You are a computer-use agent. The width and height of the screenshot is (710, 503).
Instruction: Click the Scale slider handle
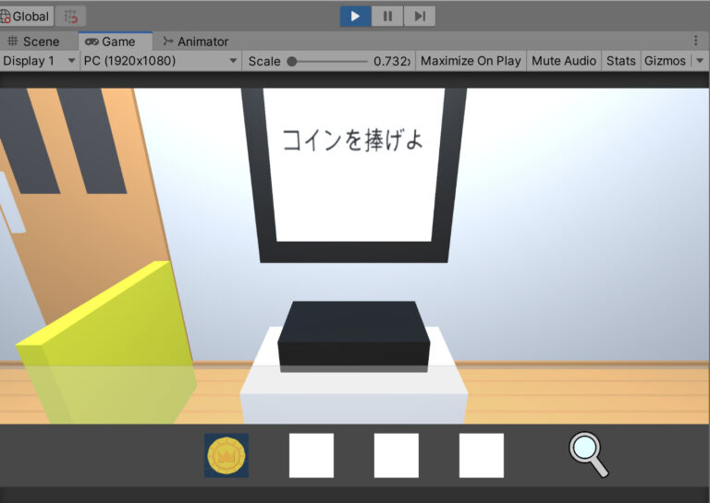pos(292,62)
